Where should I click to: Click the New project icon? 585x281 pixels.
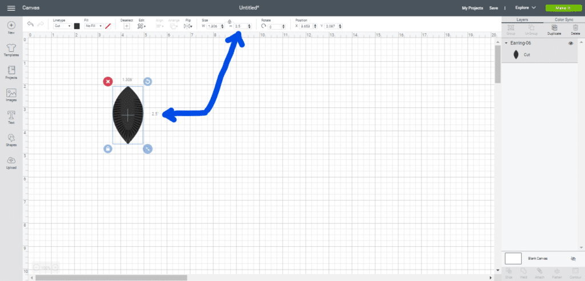coord(11,26)
